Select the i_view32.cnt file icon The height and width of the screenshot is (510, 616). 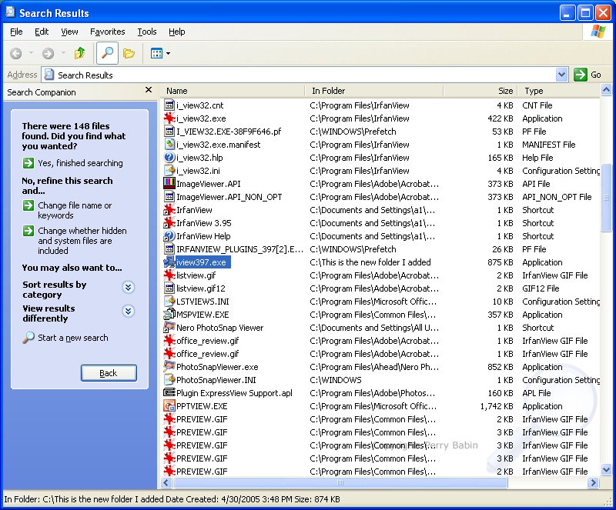tap(169, 105)
